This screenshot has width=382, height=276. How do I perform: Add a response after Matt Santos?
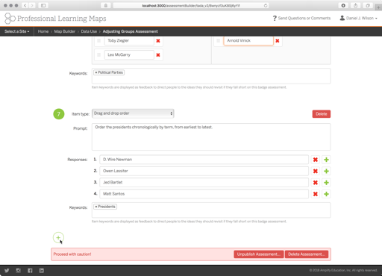pos(326,194)
